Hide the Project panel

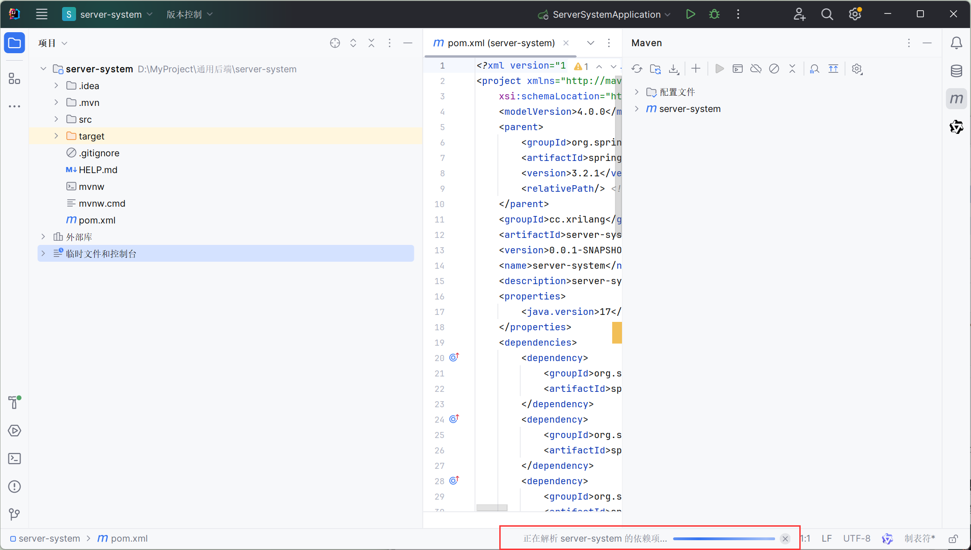(408, 43)
